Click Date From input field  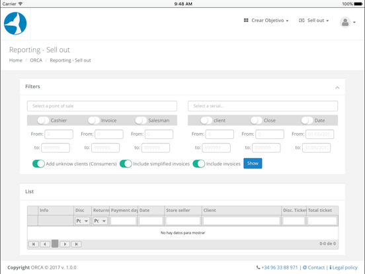[320, 134]
